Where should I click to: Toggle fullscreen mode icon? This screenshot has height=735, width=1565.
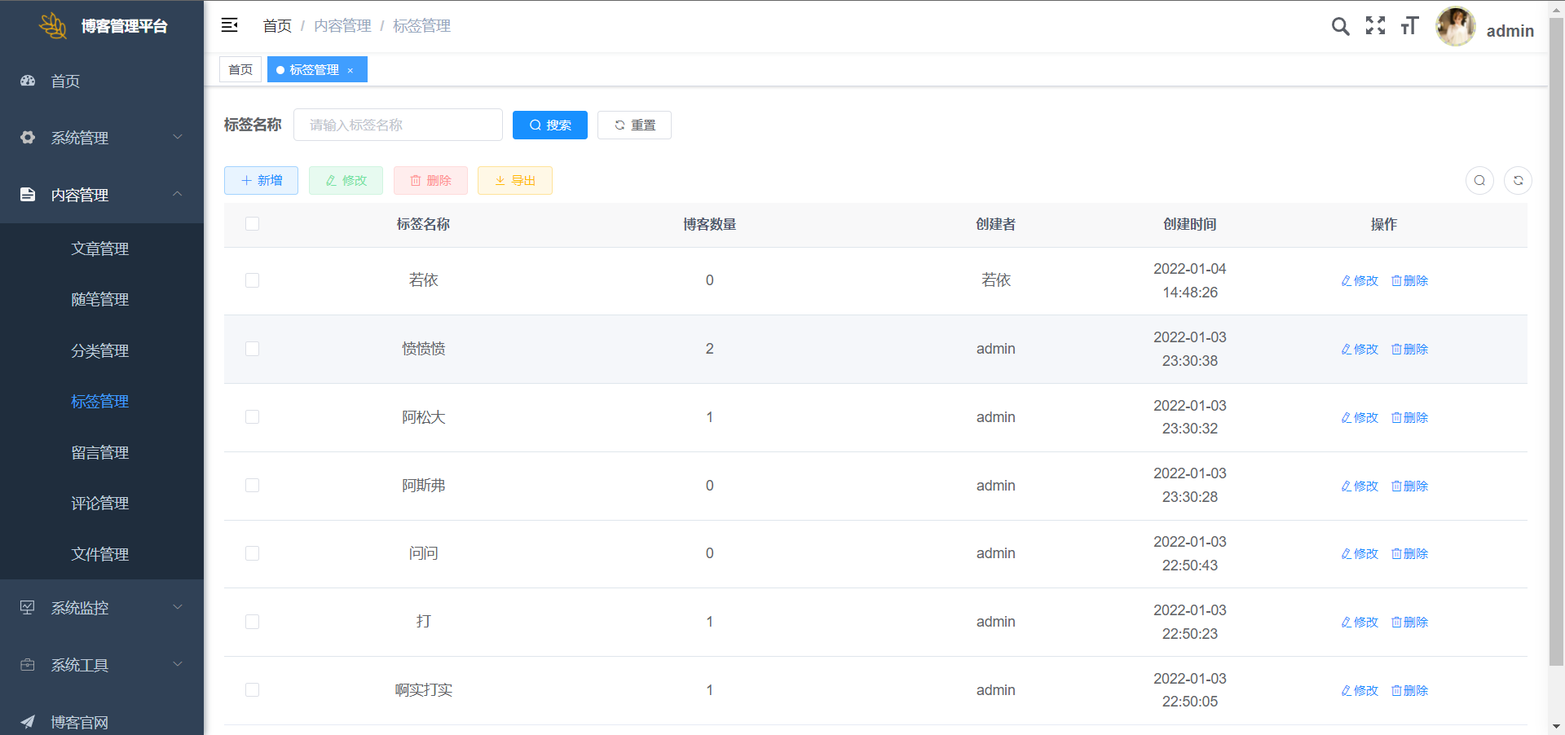pos(1375,26)
